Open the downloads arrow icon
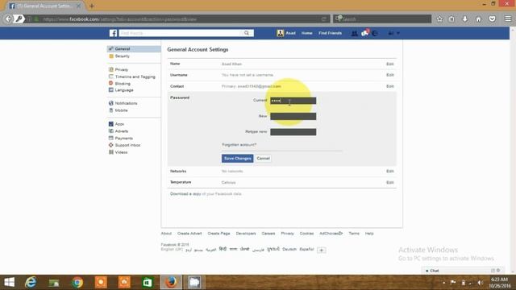This screenshot has height=290, width=516. [x=465, y=19]
